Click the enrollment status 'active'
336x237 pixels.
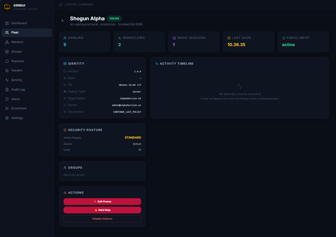tap(288, 45)
